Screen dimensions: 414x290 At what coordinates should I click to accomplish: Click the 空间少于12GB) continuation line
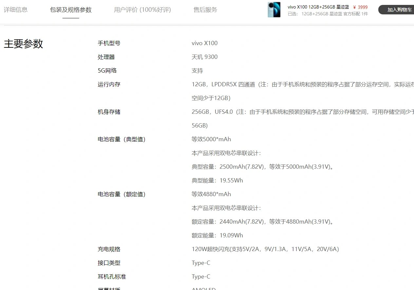[211, 98]
